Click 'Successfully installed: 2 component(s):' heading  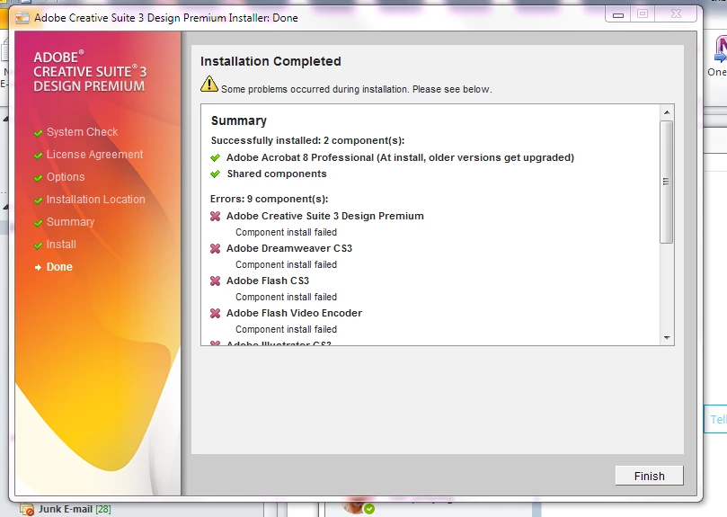click(307, 140)
